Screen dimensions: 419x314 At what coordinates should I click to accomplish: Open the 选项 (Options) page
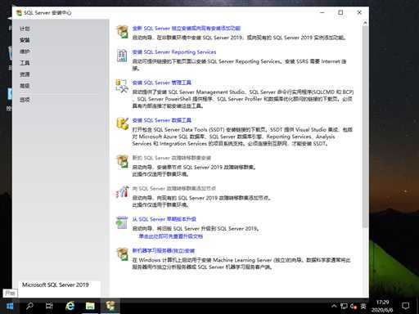tap(25, 100)
